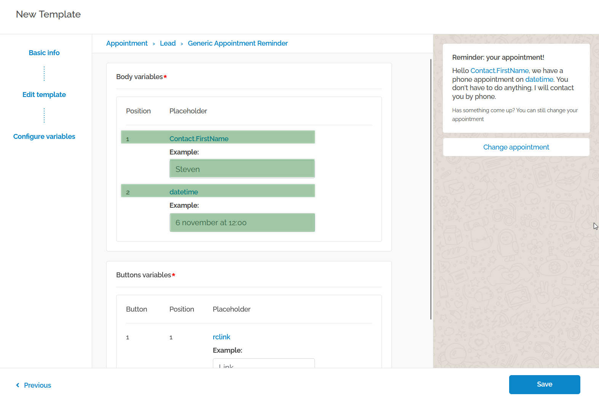Click the form's vertical scrollbar
The height and width of the screenshot is (401, 599).
pyautogui.click(x=431, y=189)
